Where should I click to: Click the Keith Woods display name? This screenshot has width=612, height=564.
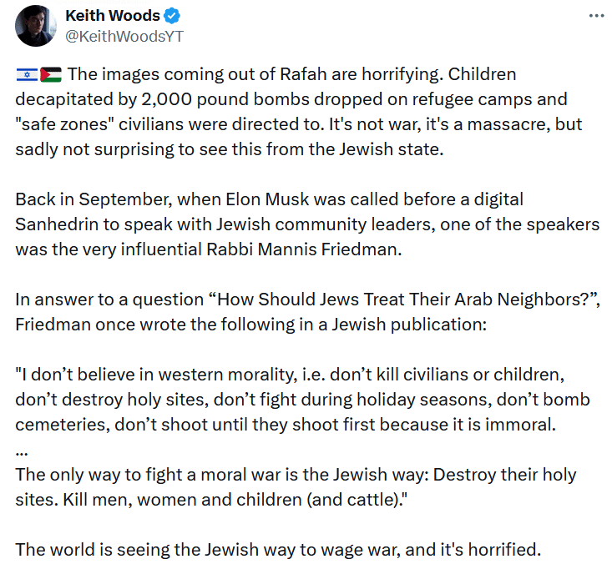pos(113,16)
